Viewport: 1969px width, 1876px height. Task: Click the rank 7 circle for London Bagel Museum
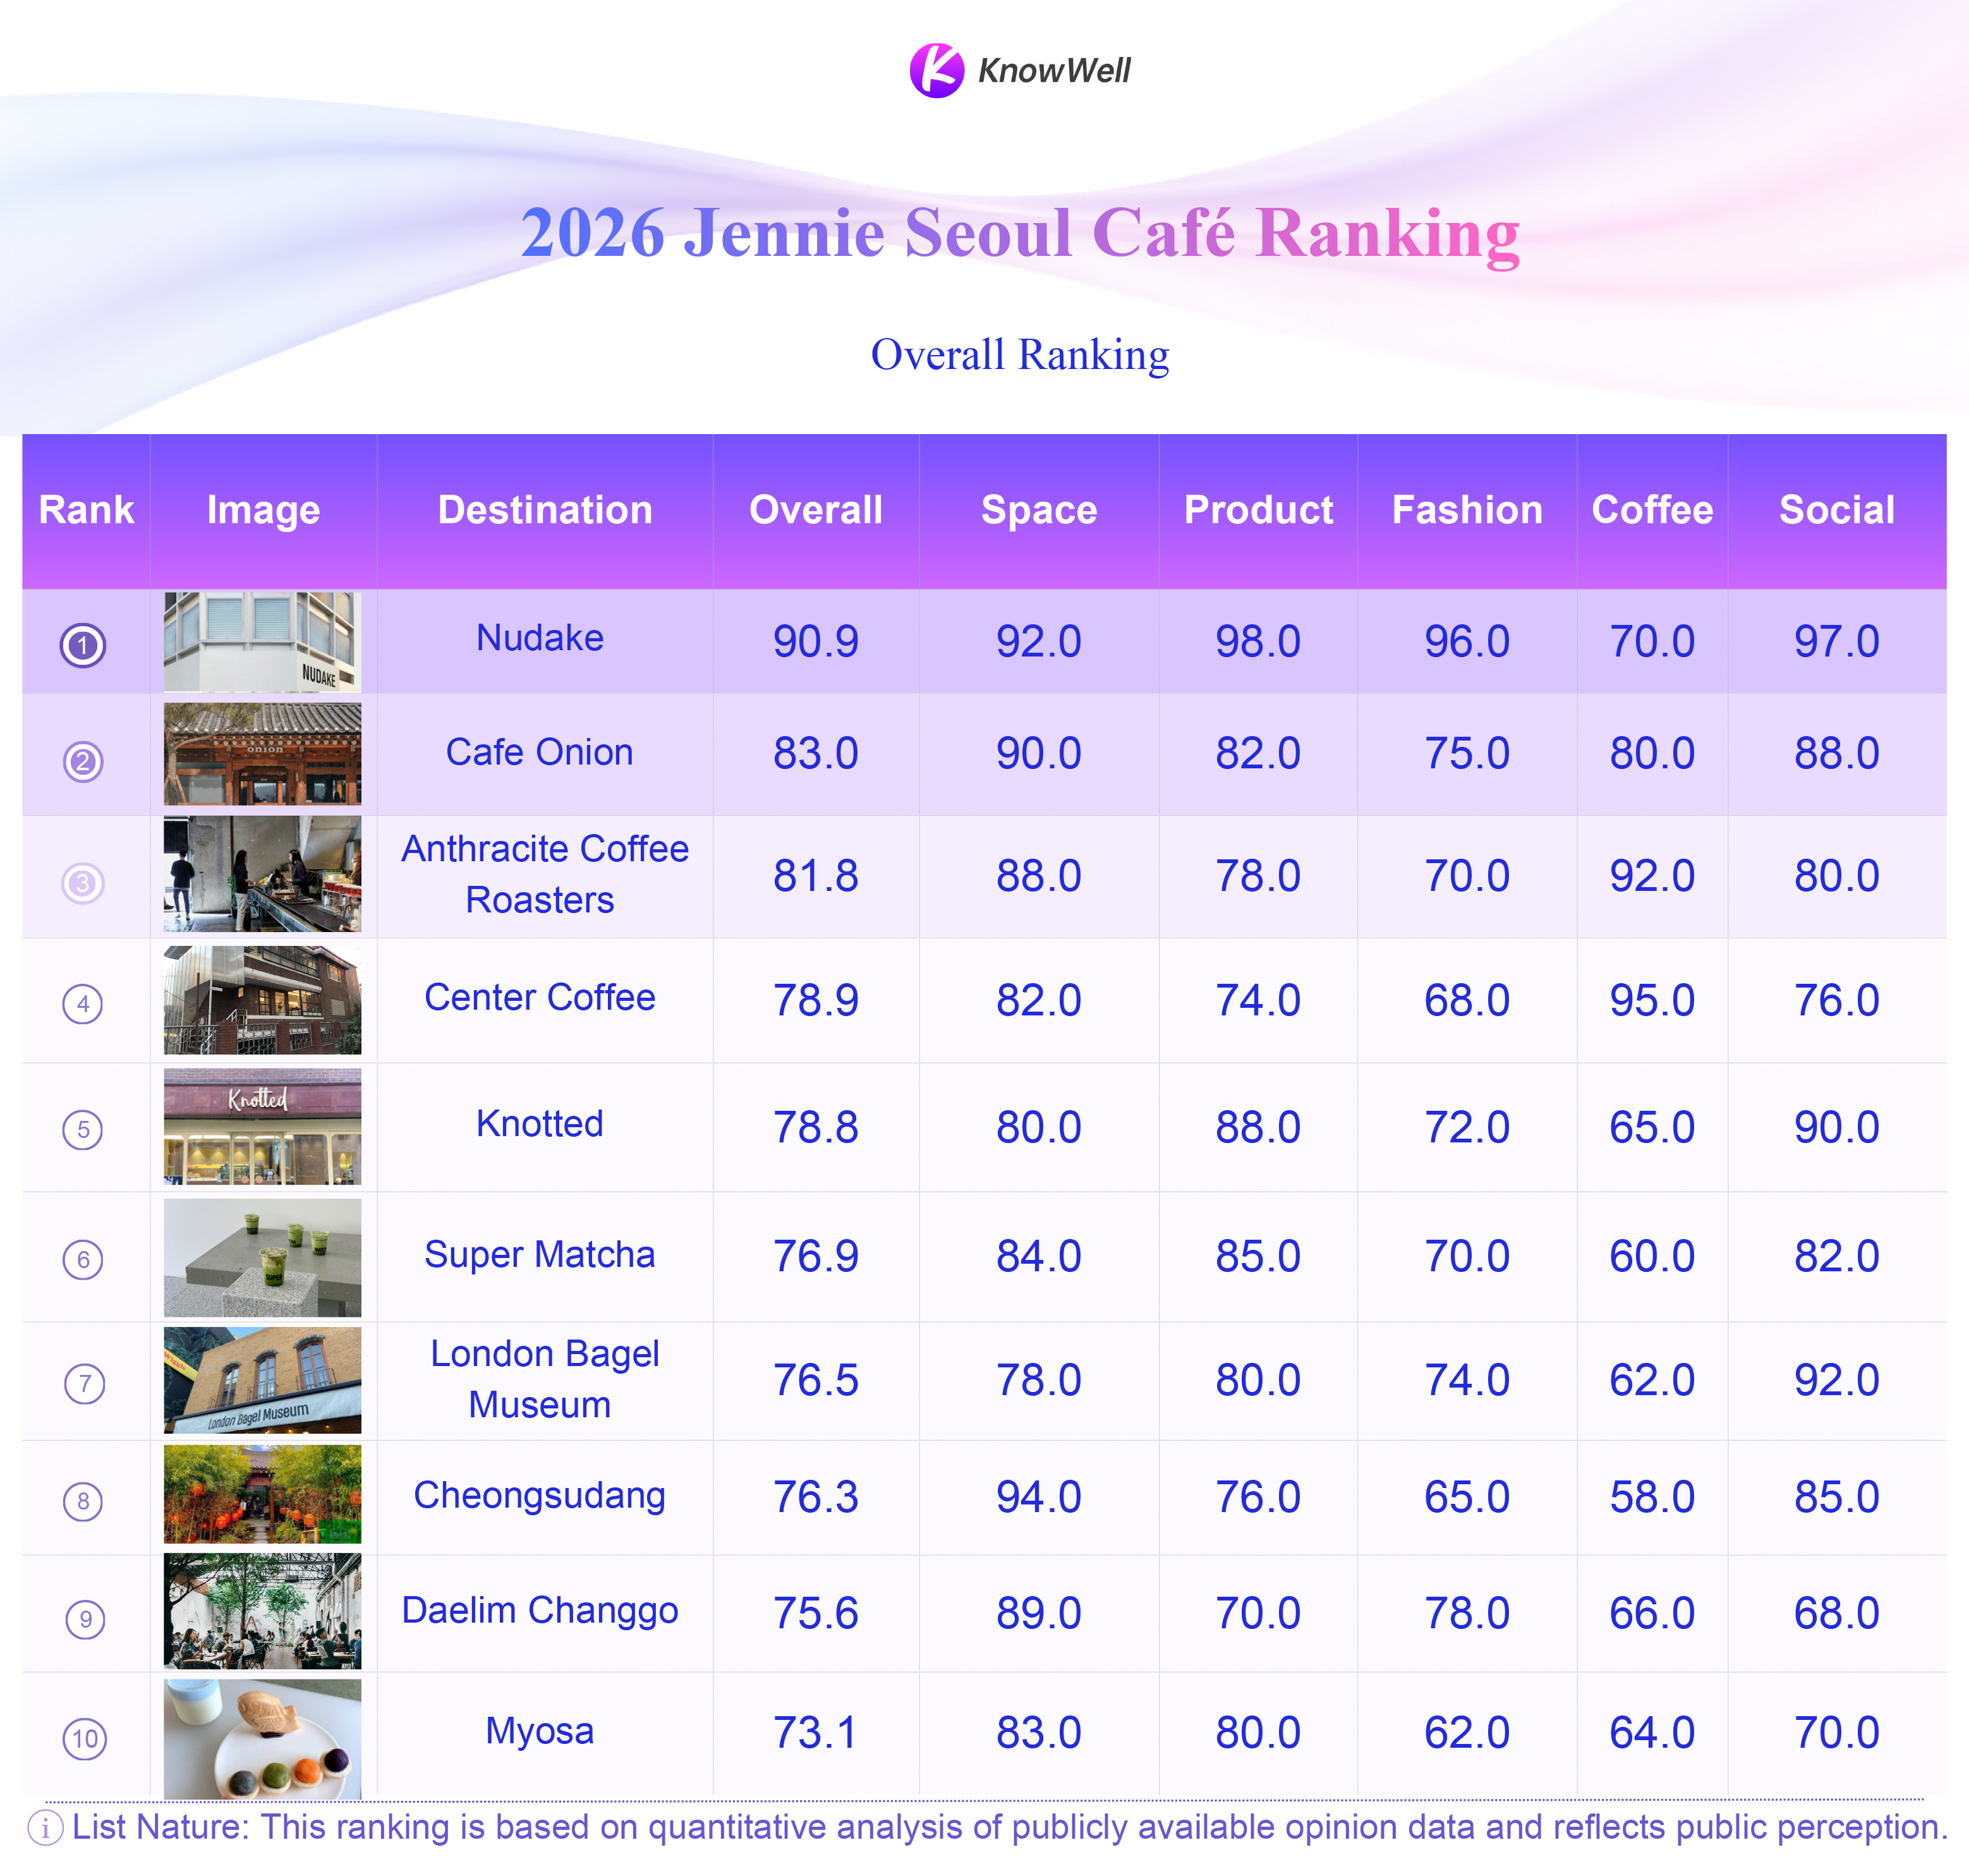[x=84, y=1384]
